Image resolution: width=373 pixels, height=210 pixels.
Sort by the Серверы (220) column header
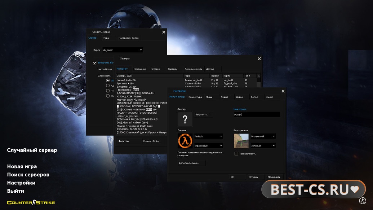tap(150, 76)
